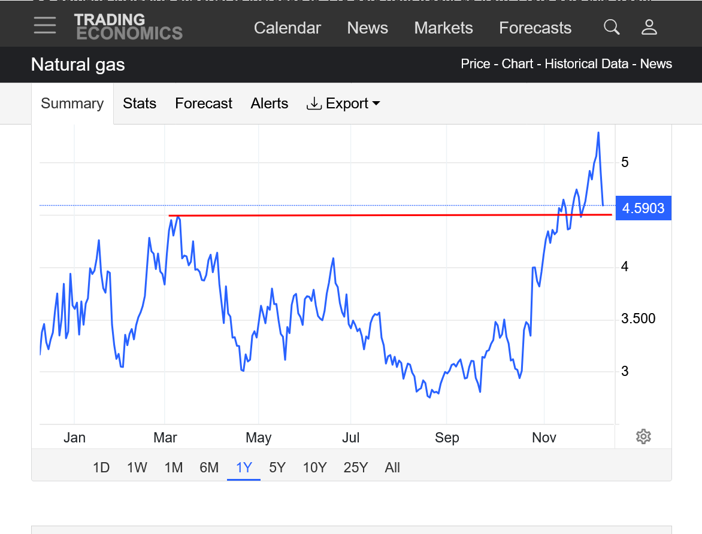702x534 pixels.
Task: Click the search magnifier icon
Action: pos(612,27)
